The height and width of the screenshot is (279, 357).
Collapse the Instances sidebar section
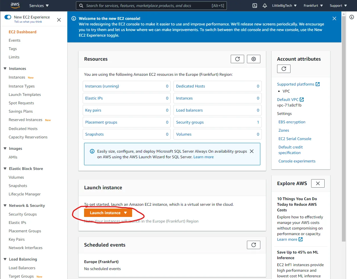(5, 68)
